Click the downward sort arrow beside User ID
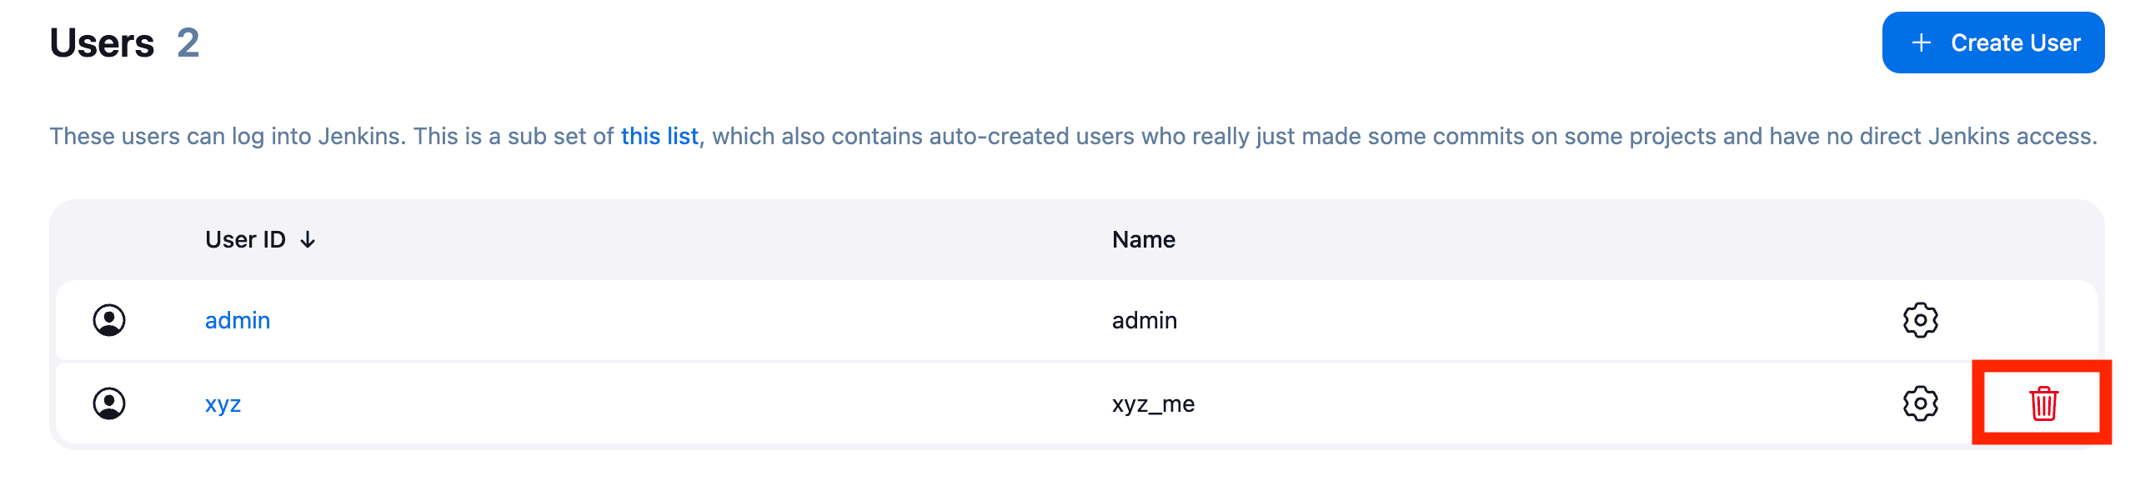This screenshot has height=491, width=2135. pos(308,240)
